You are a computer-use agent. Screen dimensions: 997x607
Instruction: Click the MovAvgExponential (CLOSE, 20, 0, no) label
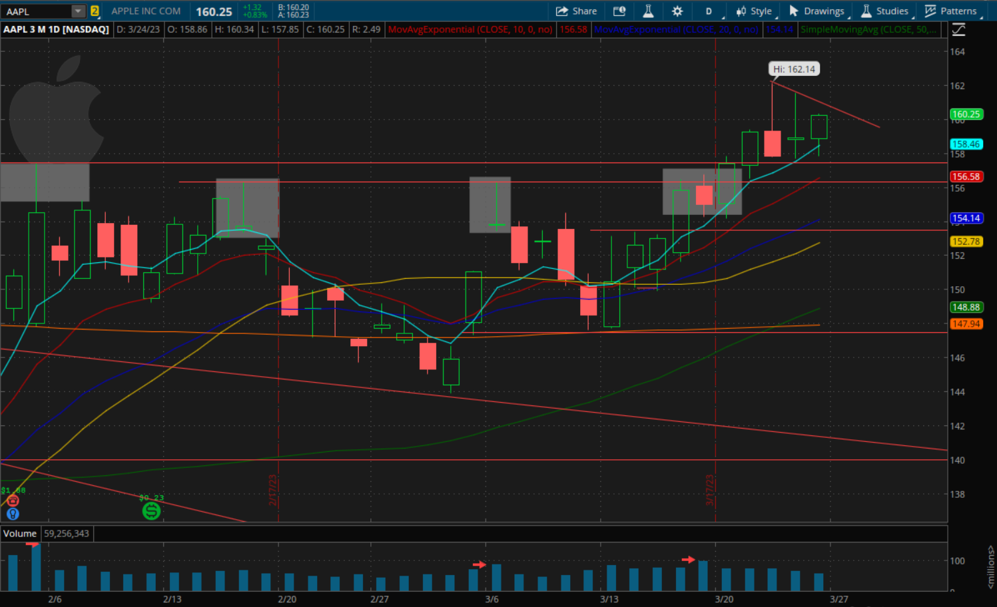point(676,29)
